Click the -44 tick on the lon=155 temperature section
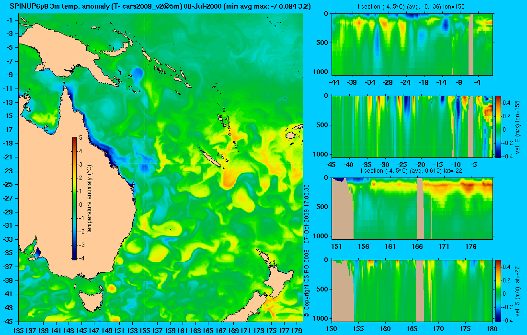527x335 pixels. pyautogui.click(x=334, y=82)
